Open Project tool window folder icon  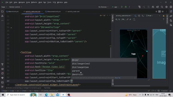(x=2, y=12)
